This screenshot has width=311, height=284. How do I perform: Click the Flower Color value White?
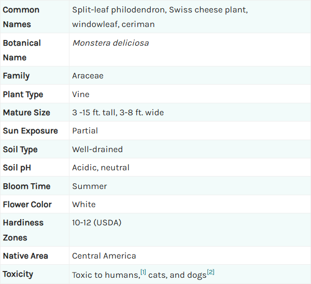coord(84,205)
